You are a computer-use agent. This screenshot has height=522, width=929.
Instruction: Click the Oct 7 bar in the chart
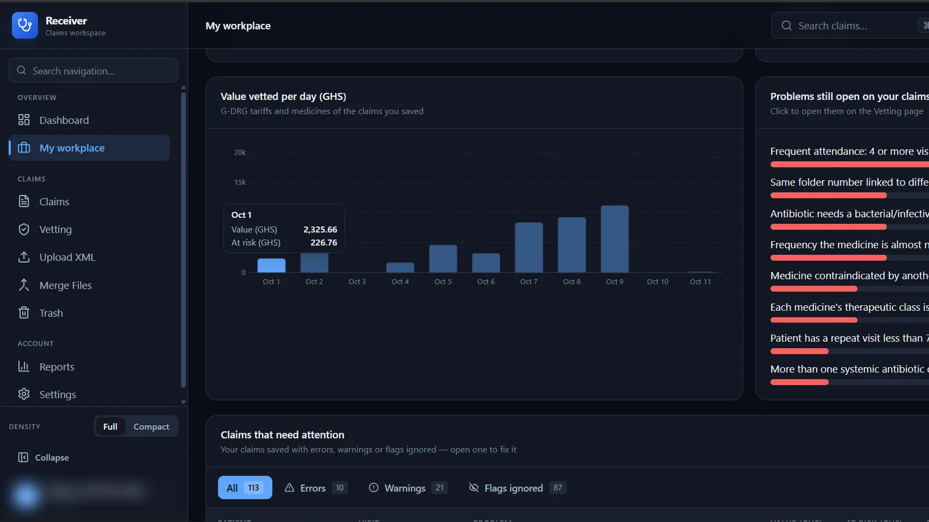tap(529, 248)
